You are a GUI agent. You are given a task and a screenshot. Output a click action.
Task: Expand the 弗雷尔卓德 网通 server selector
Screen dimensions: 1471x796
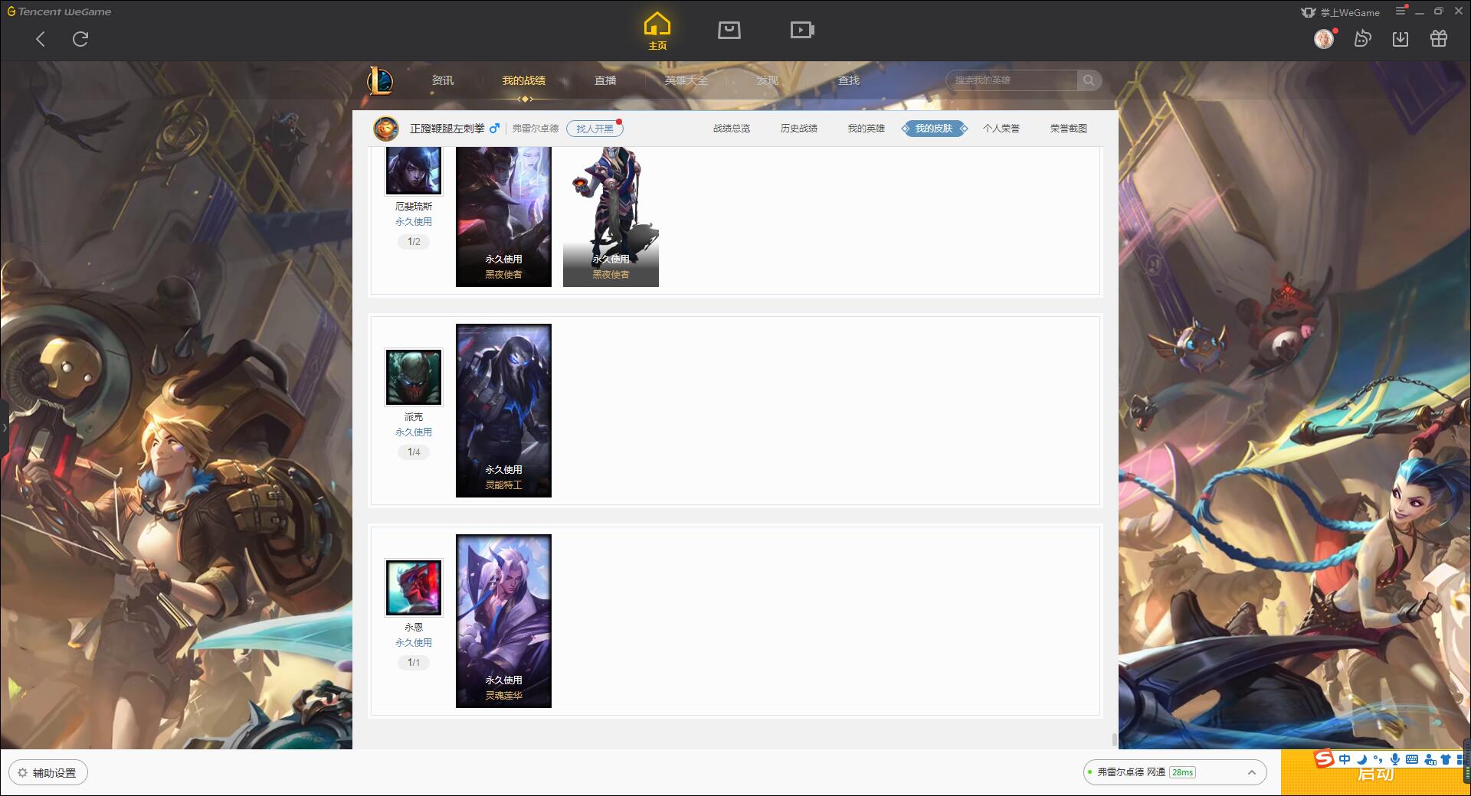point(1174,772)
